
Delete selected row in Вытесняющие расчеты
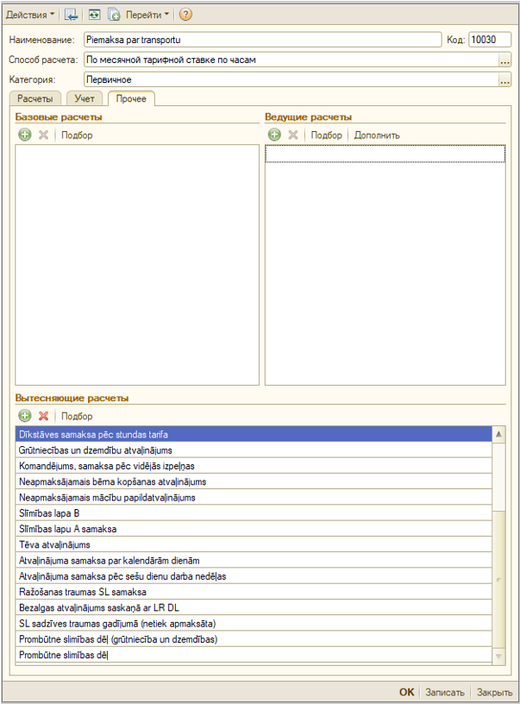tap(43, 416)
